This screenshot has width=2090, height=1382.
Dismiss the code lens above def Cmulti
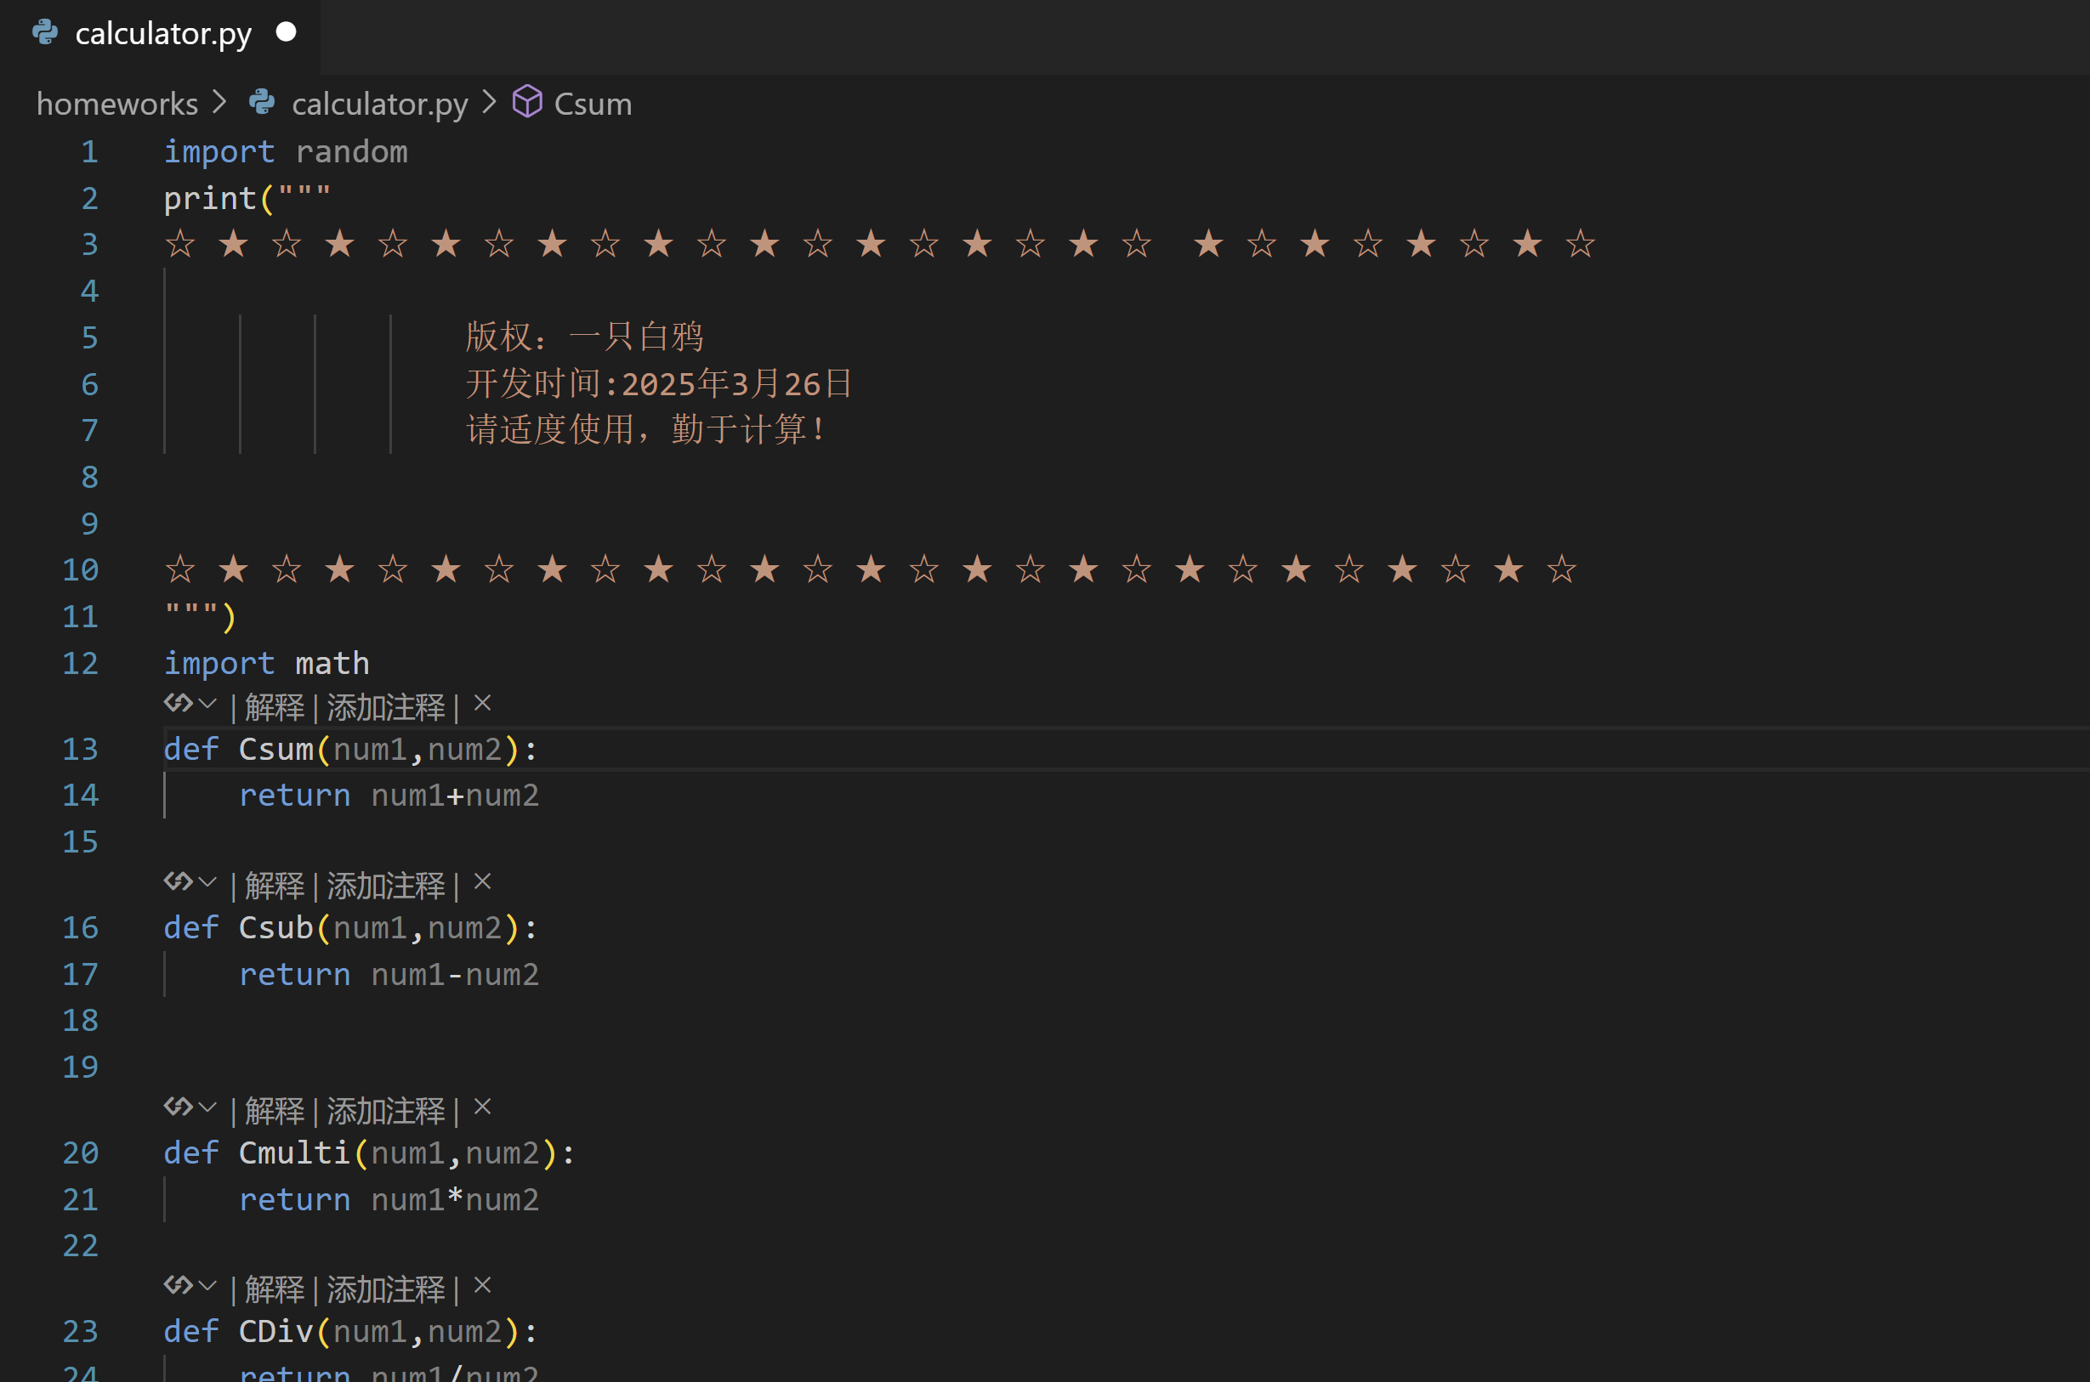pyautogui.click(x=482, y=1107)
